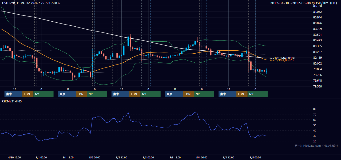Highlight the LDN session block for 5/4
The image size is (341, 160).
coord(242,94)
